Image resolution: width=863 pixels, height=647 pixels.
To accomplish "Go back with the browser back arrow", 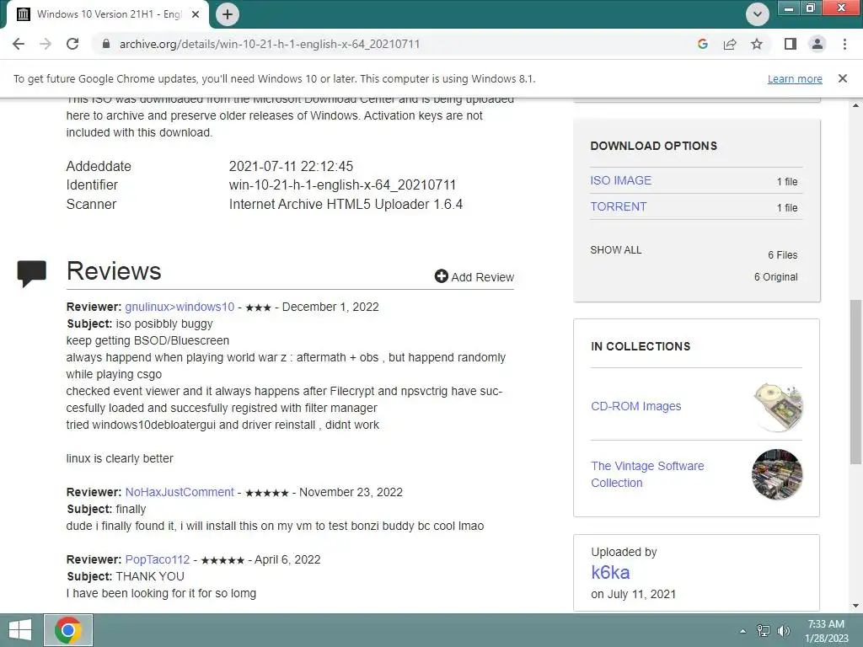I will click(19, 44).
